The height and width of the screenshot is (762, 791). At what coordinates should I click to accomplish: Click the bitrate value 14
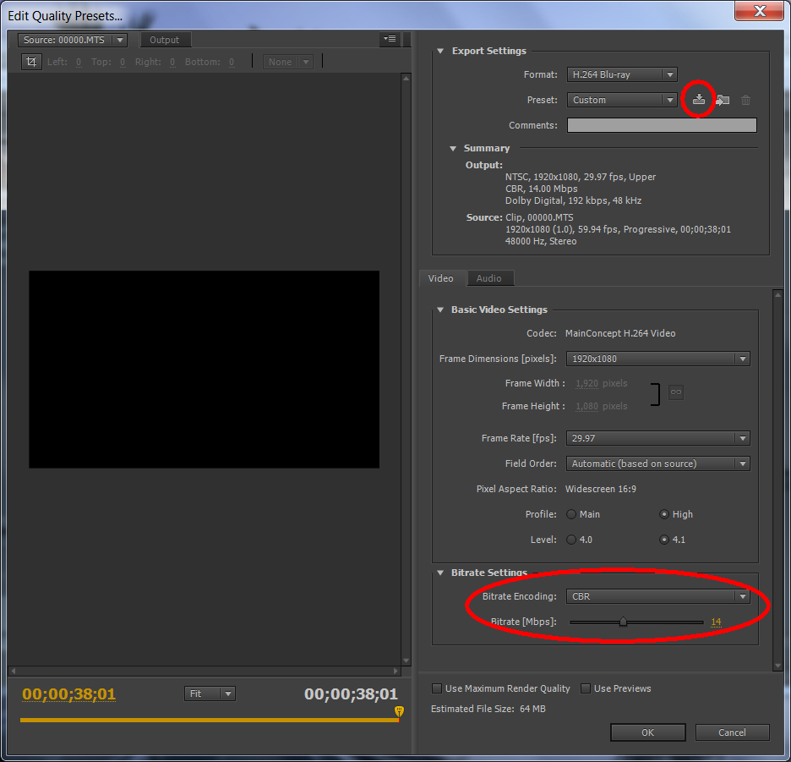(716, 622)
